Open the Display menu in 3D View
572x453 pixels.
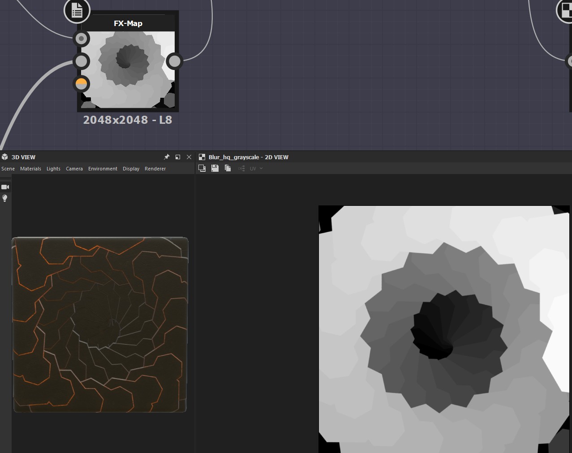click(131, 169)
